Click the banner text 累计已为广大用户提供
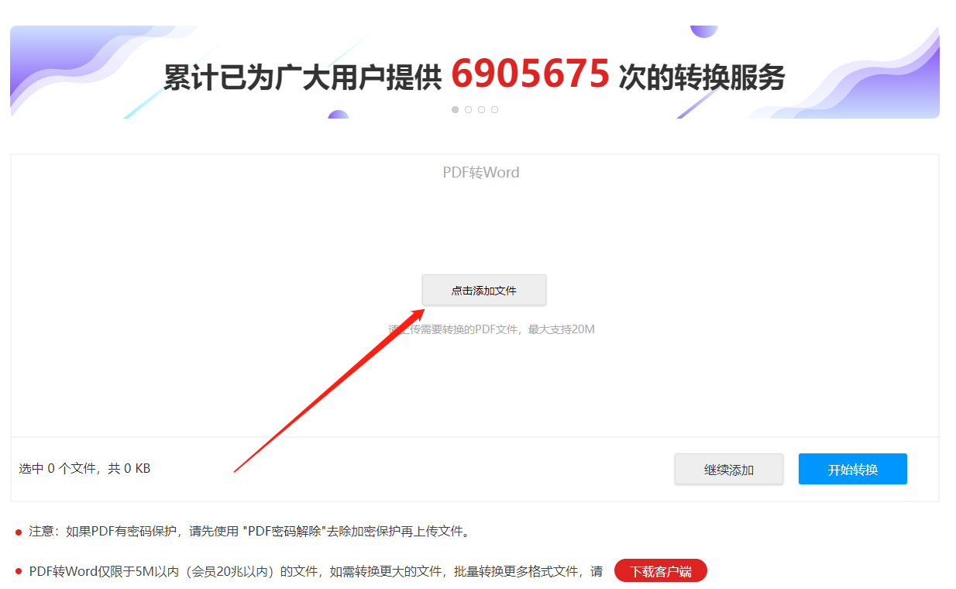This screenshot has width=956, height=589. 302,77
